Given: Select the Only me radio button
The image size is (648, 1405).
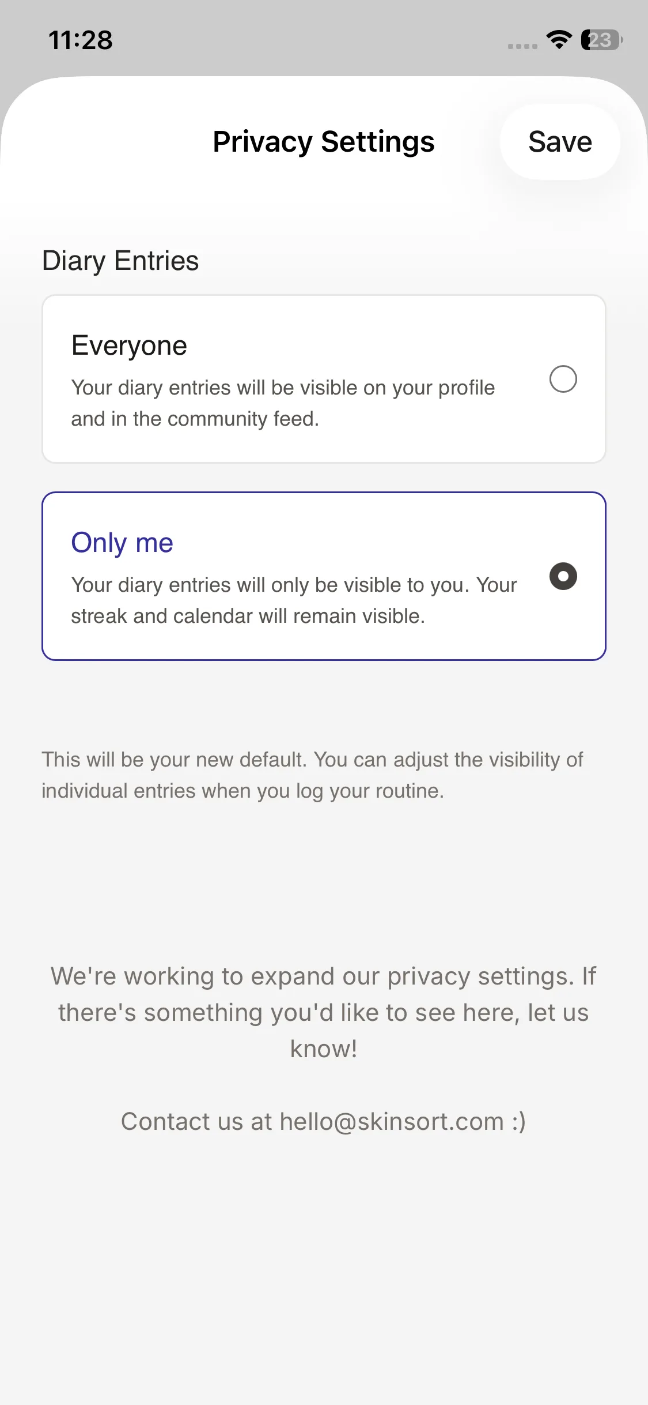Looking at the screenshot, I should 563,576.
